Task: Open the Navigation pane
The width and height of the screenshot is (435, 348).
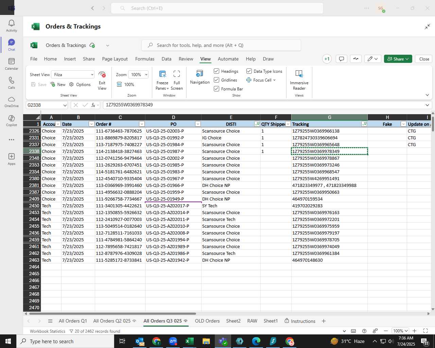Action: (200, 77)
